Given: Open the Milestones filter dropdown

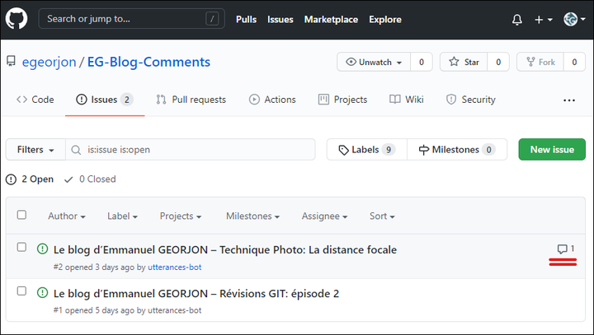Looking at the screenshot, I should point(252,216).
